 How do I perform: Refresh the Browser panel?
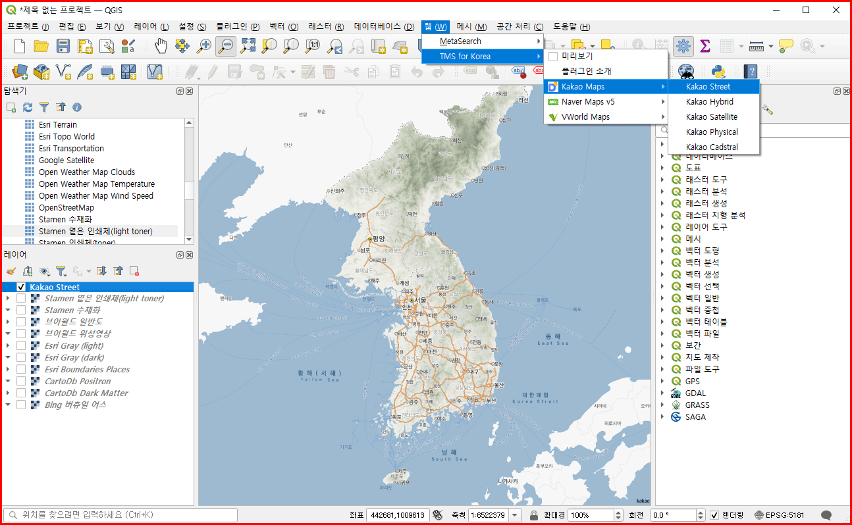click(28, 107)
